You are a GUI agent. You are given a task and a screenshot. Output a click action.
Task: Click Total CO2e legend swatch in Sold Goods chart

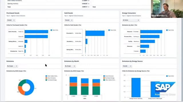pyautogui.click(x=109, y=30)
